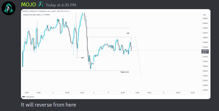Viewport: 219px width, 111px height.
Task: Click the USD currency label on the price axis
Action: click(x=204, y=15)
